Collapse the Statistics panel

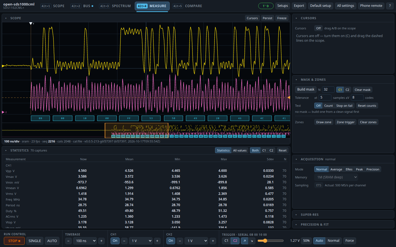[6, 150]
